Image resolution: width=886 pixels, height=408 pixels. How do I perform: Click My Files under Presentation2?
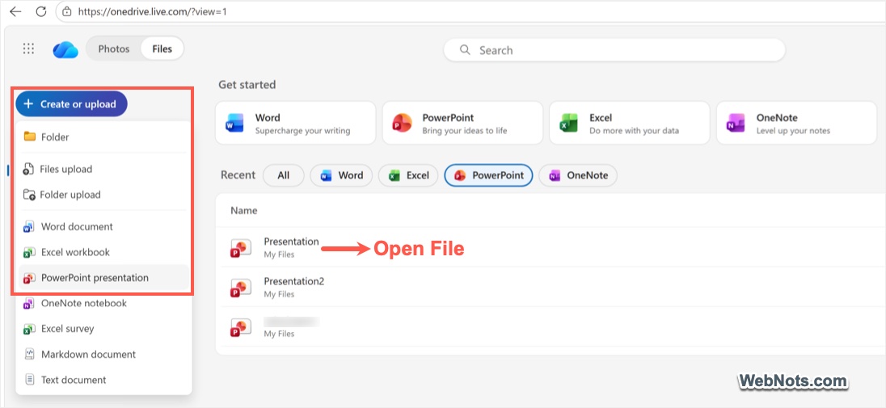click(279, 294)
